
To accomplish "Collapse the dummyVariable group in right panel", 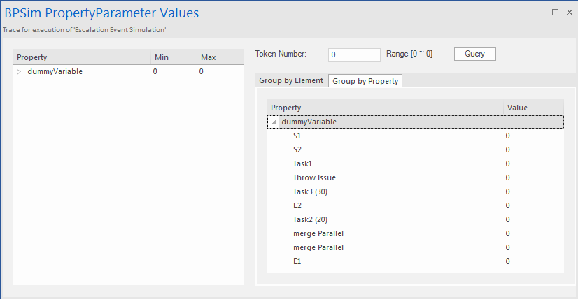I will click(x=274, y=122).
